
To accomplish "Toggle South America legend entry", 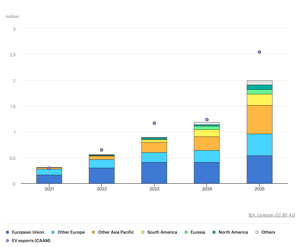I will [159, 232].
